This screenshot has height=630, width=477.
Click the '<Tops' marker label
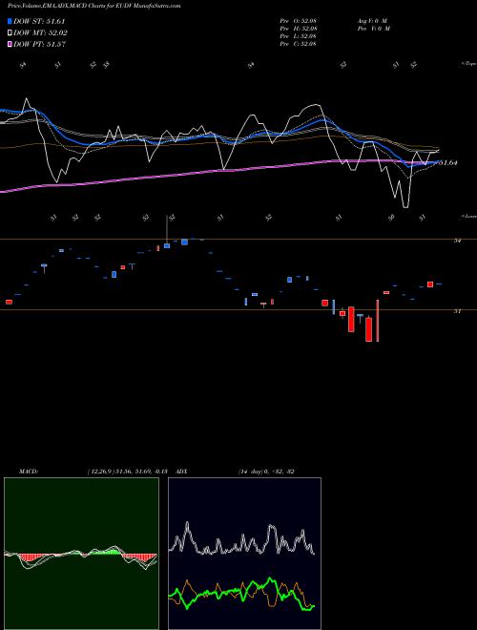tap(469, 64)
